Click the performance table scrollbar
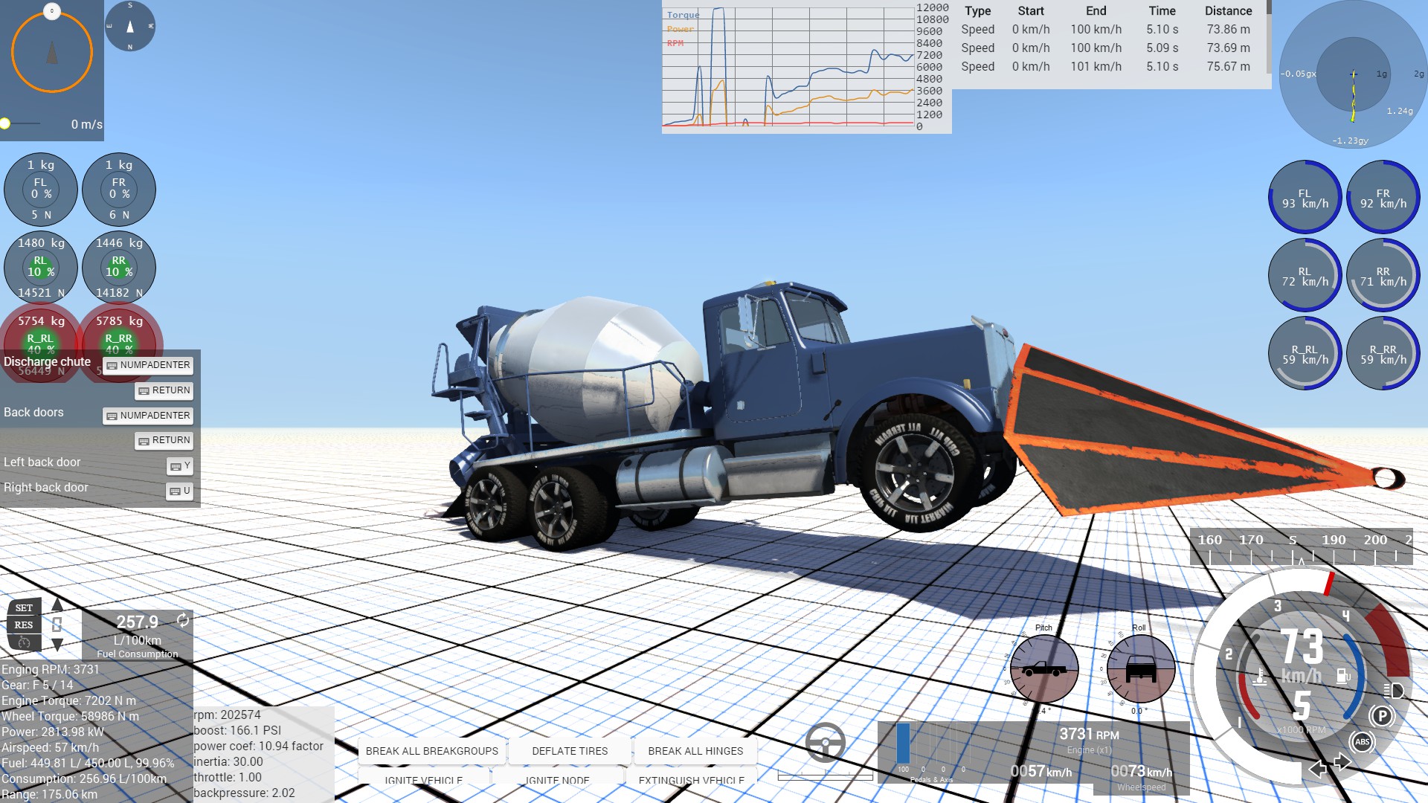The image size is (1428, 803). pos(1269,37)
